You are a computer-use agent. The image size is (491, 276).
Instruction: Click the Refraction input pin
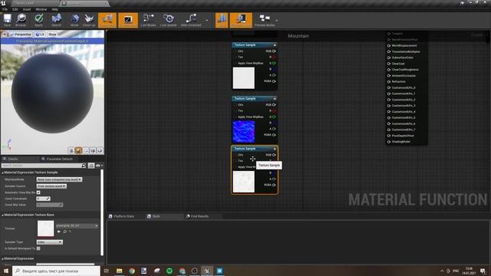point(389,82)
